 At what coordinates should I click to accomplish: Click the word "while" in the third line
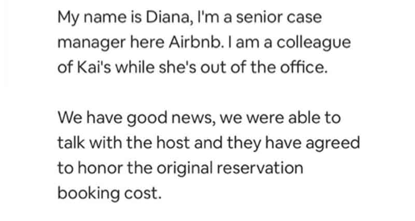pos(135,67)
